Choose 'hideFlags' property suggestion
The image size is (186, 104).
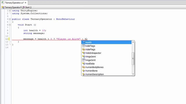click(x=106, y=46)
